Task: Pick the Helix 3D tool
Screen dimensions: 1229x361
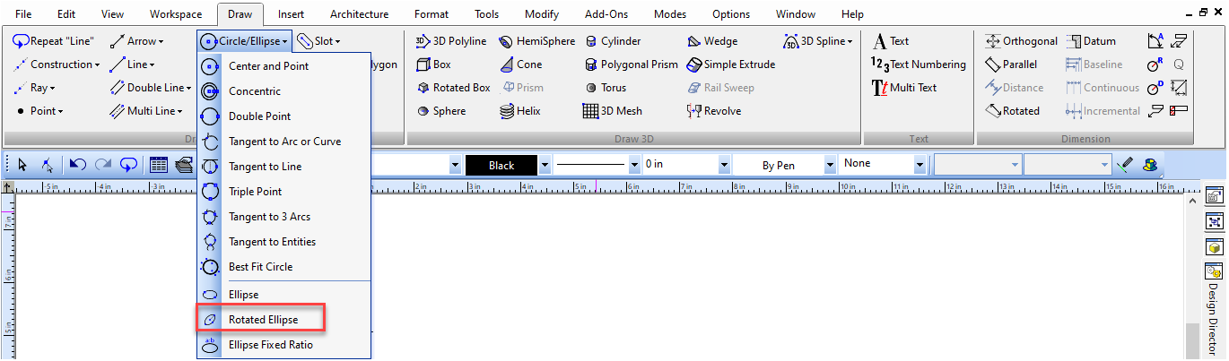Action: point(521,111)
